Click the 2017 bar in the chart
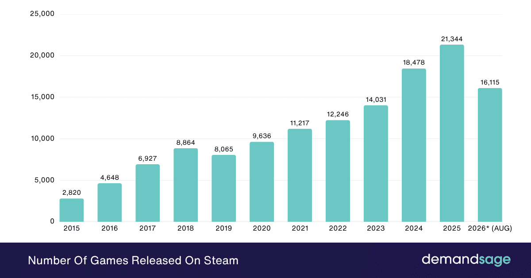Image resolution: width=531 pixels, height=278 pixels. 148,193
